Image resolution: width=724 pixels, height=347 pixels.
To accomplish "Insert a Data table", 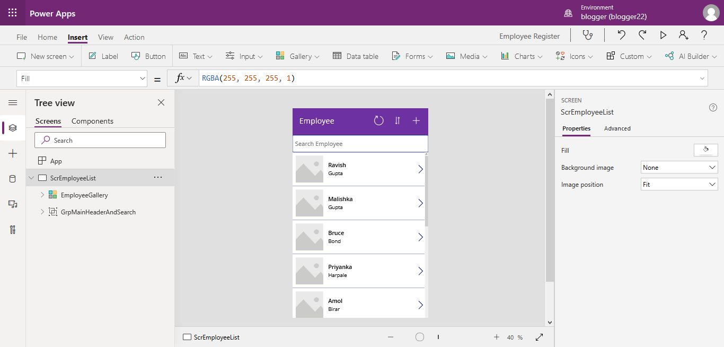I will (x=356, y=56).
